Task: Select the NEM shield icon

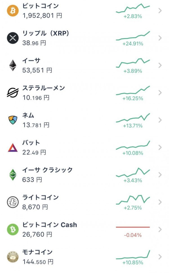Action: click(13, 120)
